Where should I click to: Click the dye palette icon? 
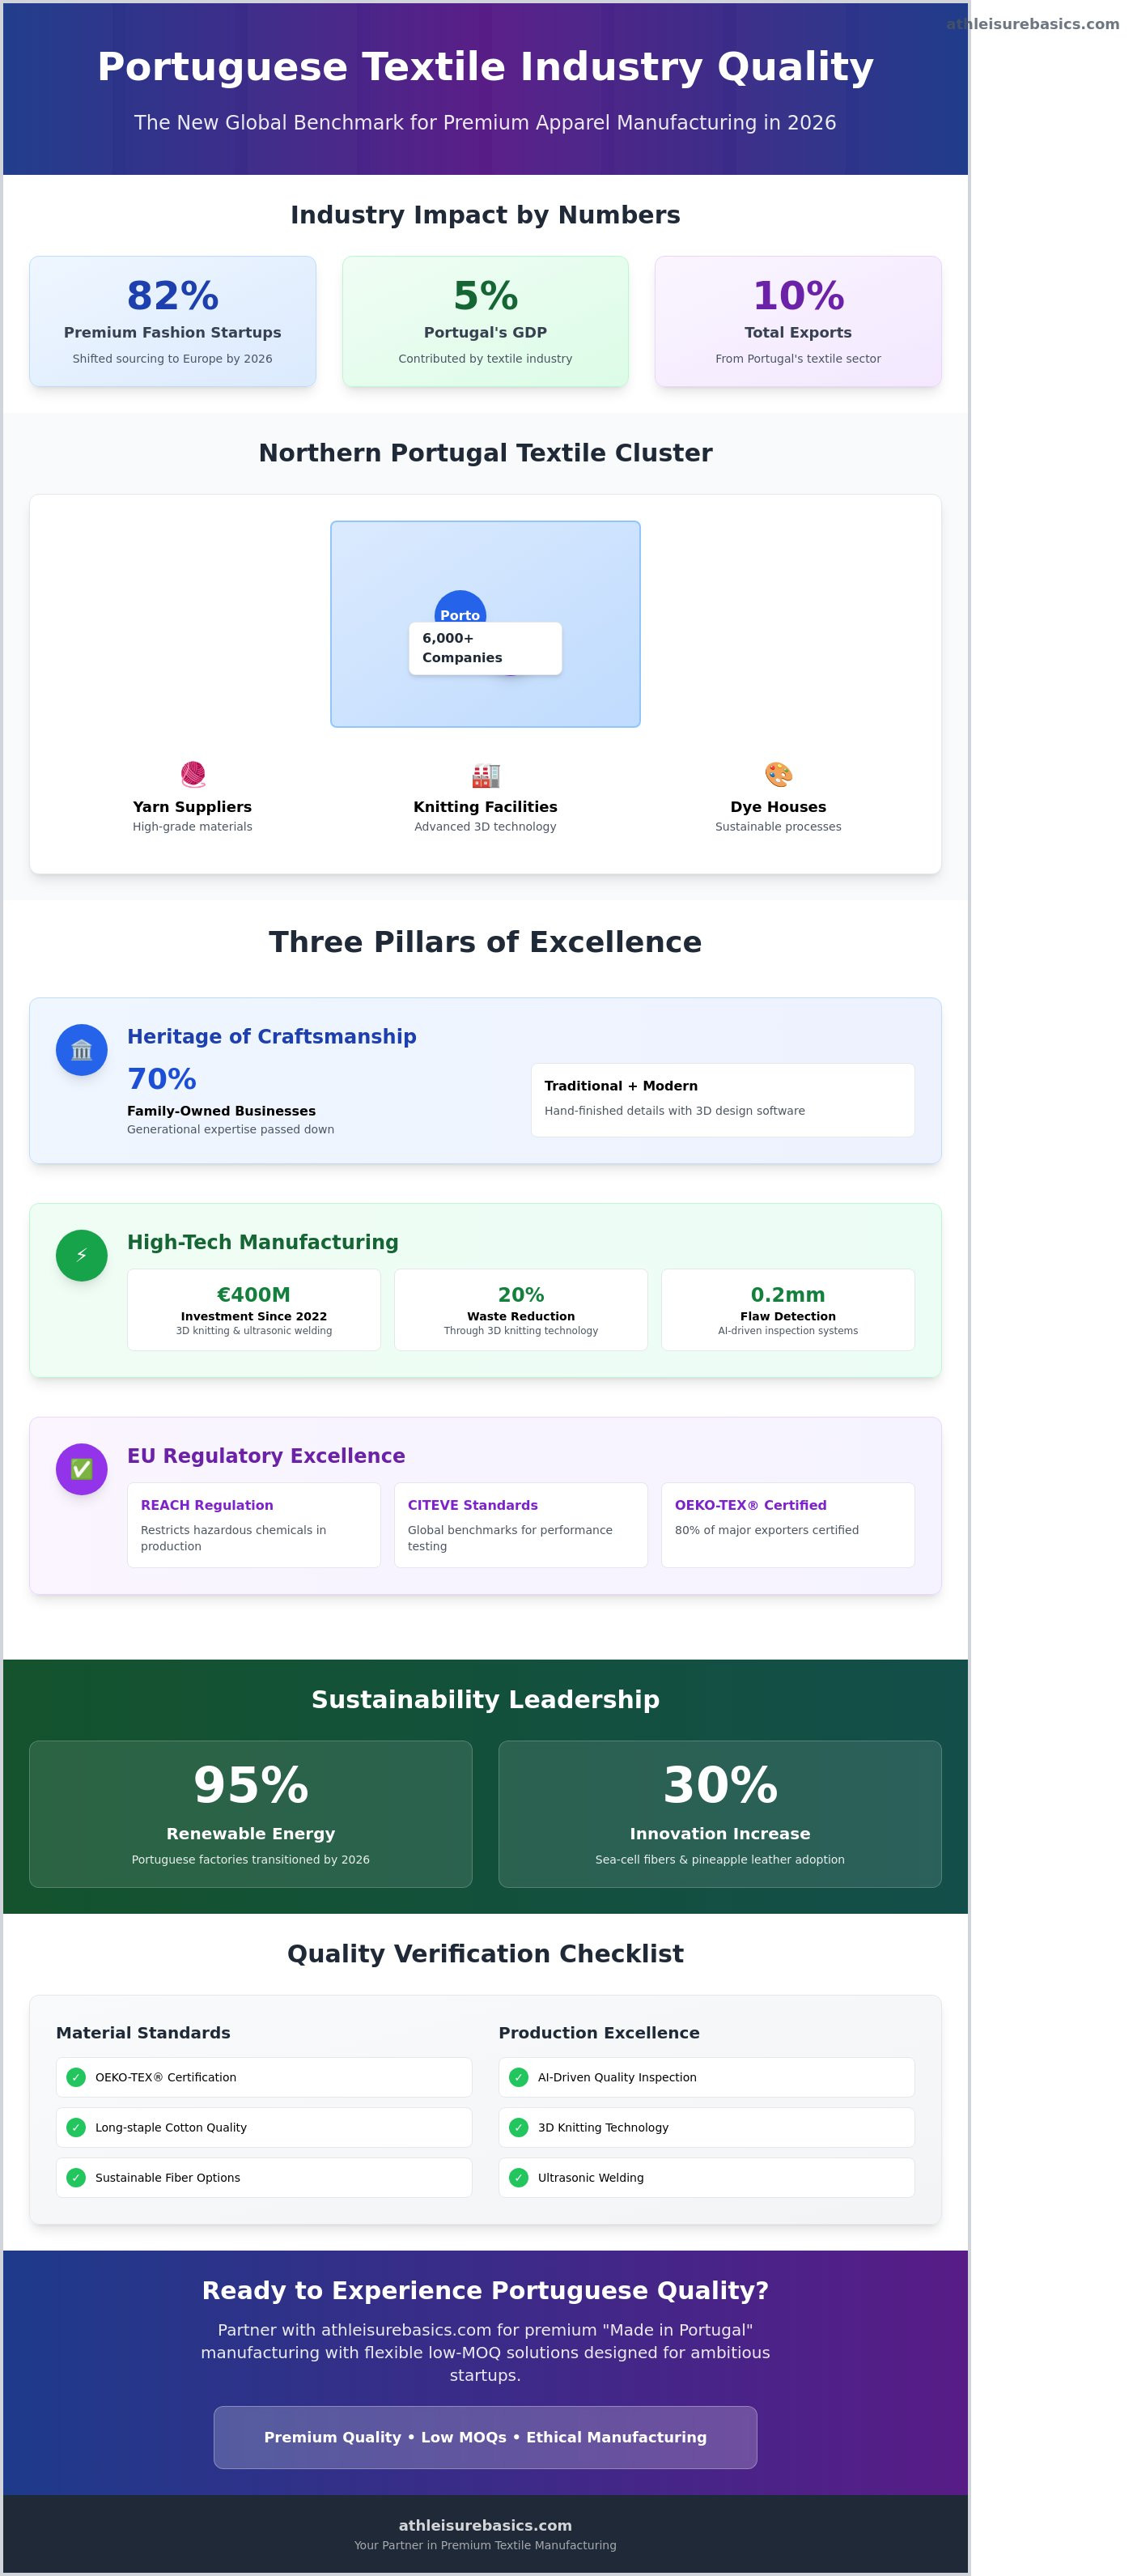coord(778,775)
